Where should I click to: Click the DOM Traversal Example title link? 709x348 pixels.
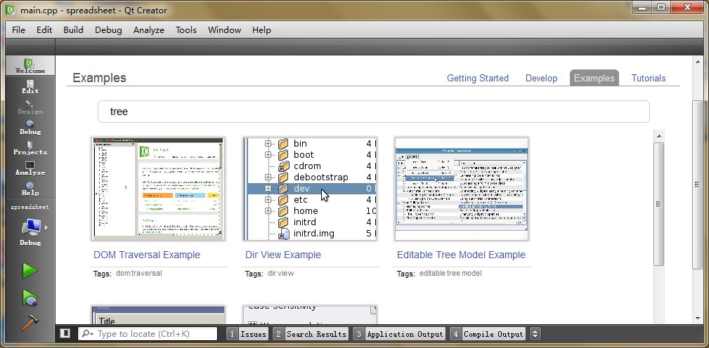[x=146, y=255]
